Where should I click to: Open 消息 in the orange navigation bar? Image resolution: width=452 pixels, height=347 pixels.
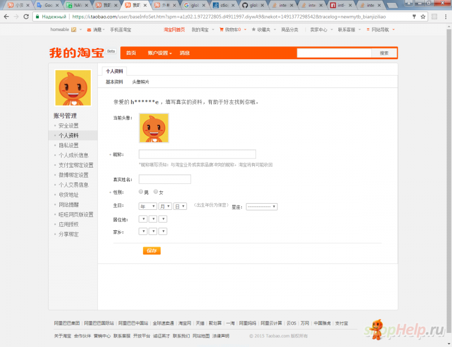(x=185, y=53)
